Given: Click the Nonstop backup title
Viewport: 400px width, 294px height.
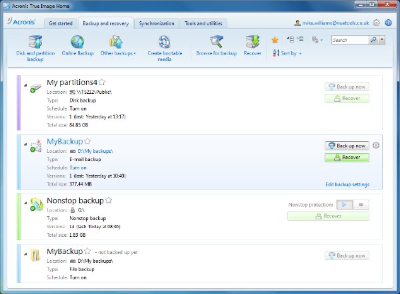Looking at the screenshot, I should (75, 201).
